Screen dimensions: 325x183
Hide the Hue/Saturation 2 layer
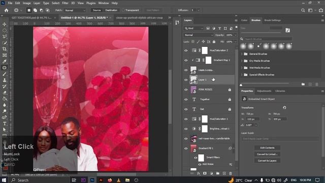tap(186, 50)
